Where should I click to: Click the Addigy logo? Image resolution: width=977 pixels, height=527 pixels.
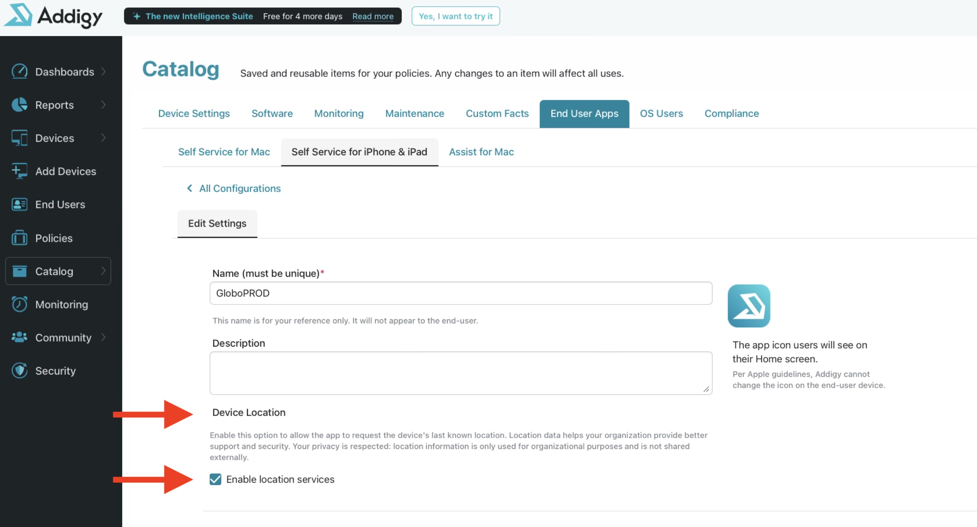point(53,15)
